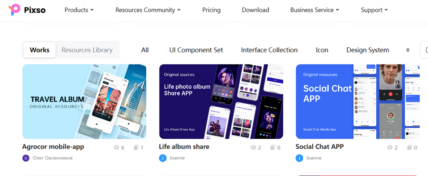Screen dimensions: 428x176
Task: Click Joanne's avatar under Life album share
Action: (162, 158)
